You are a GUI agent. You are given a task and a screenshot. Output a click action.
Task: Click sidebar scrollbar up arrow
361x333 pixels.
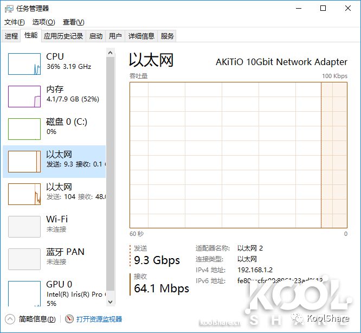(110, 53)
